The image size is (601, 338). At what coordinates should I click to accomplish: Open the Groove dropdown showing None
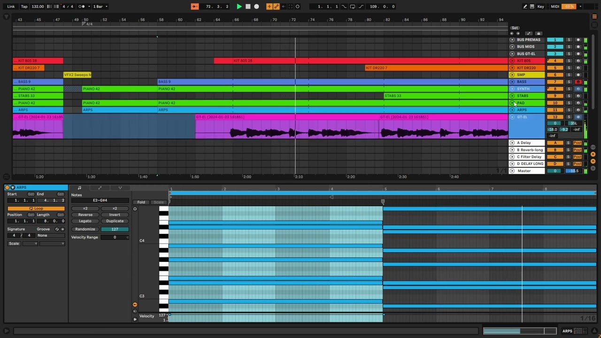pyautogui.click(x=50, y=235)
